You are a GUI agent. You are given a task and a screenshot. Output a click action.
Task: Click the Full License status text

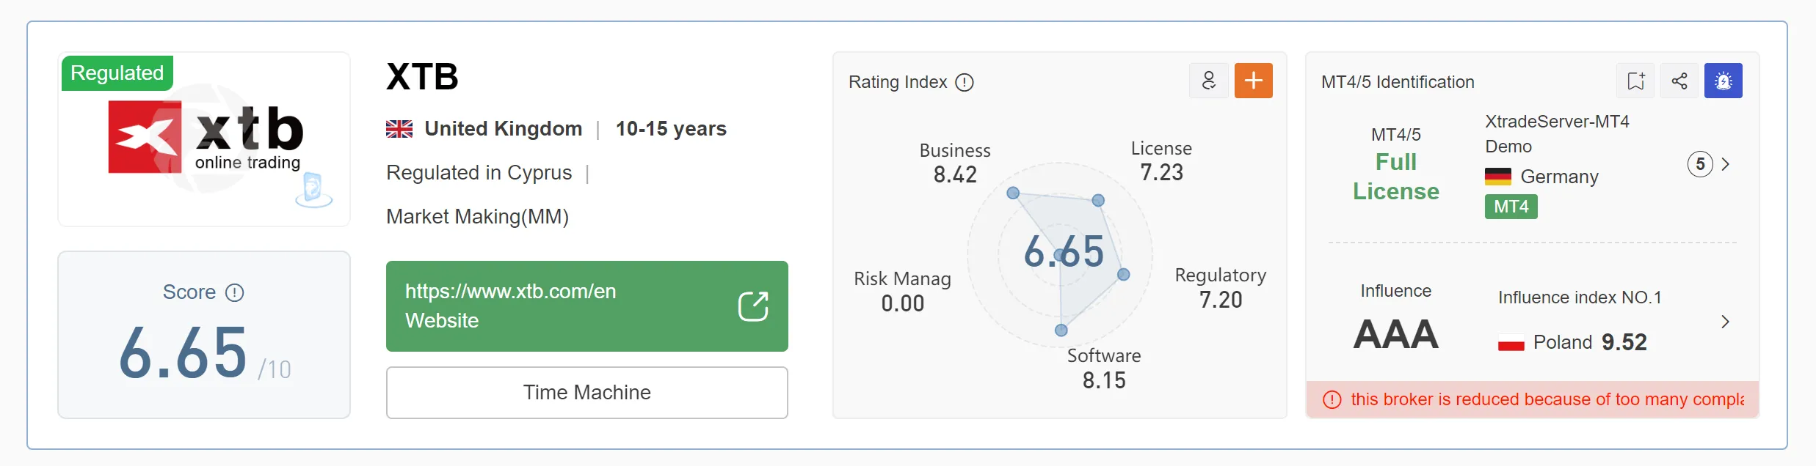(1395, 177)
